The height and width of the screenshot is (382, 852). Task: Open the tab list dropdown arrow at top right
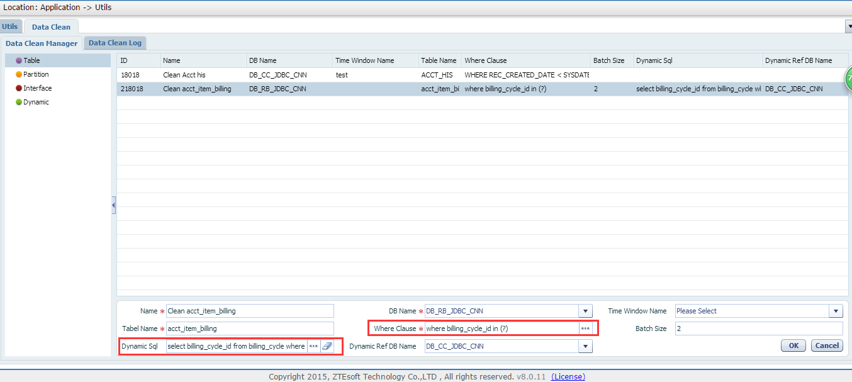(848, 26)
